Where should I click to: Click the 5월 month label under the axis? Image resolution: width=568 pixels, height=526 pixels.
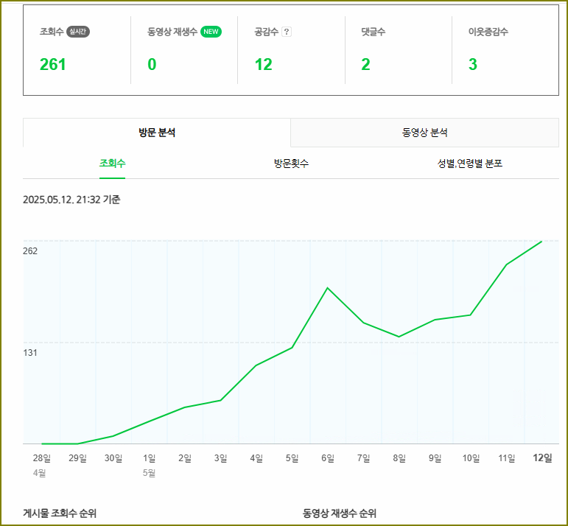click(x=149, y=473)
